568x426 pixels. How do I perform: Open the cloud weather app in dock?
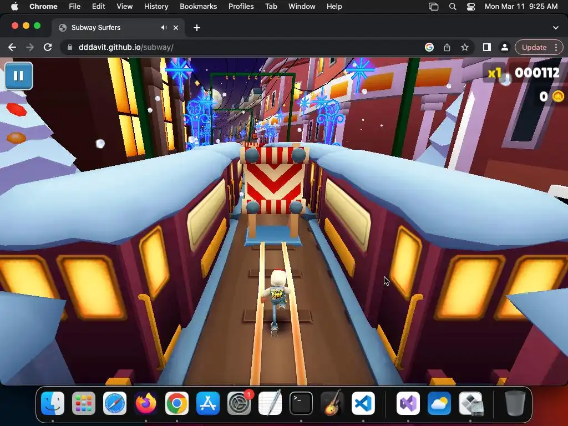coord(439,403)
